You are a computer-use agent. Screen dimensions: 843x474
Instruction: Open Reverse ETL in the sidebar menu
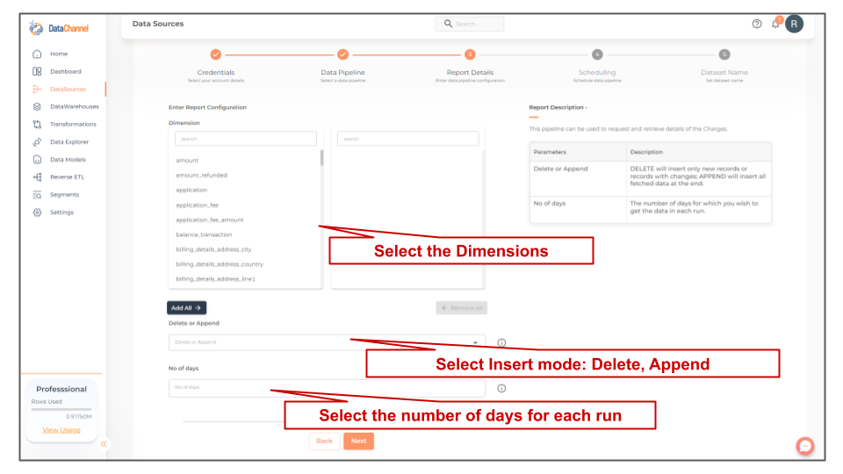[68, 176]
